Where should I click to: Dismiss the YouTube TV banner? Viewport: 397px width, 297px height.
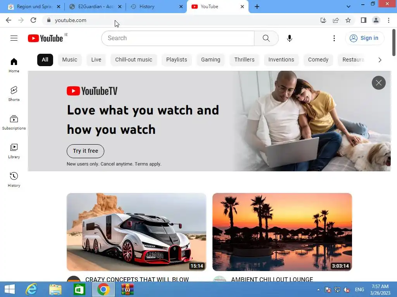378,83
